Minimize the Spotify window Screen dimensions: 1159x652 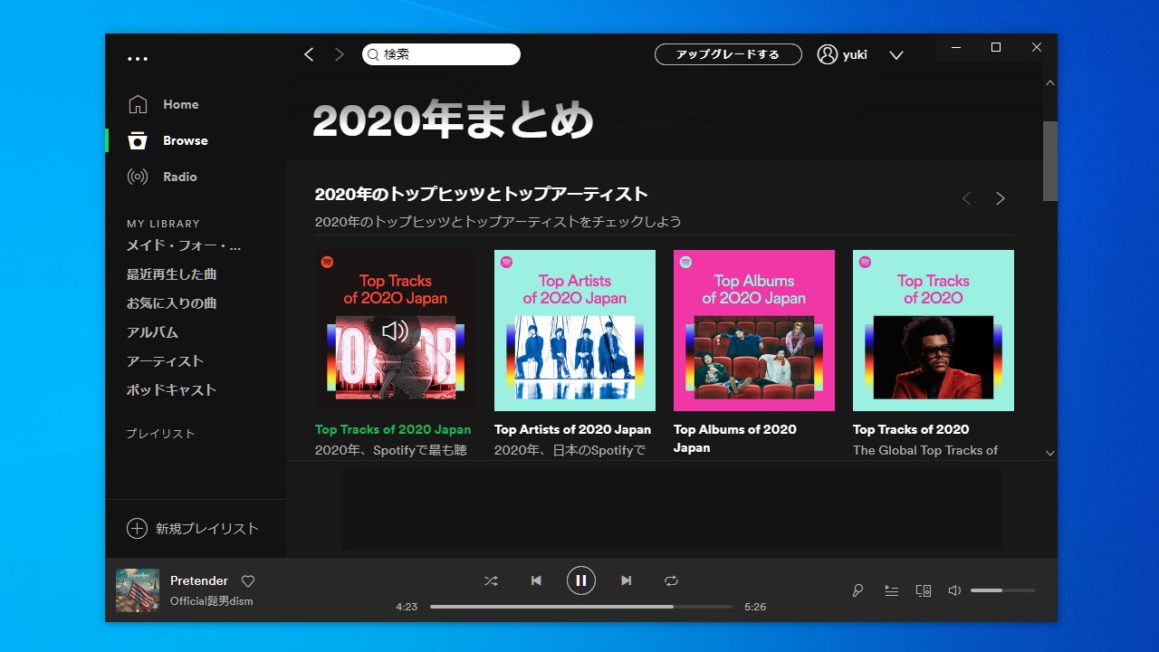[955, 47]
